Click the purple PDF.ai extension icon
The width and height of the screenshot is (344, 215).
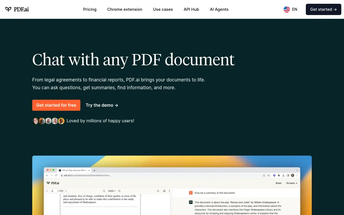(274, 175)
